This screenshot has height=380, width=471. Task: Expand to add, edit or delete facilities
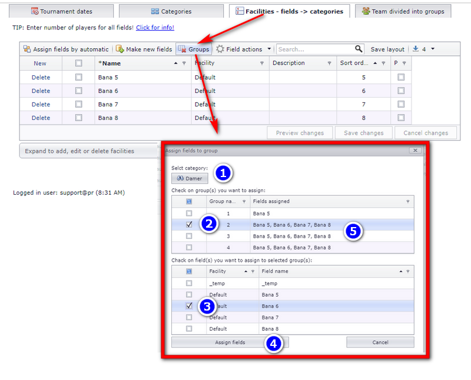tap(89, 151)
